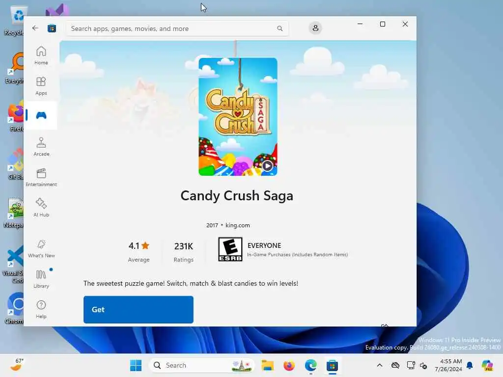
Task: Click the Microsoft Store logo icon
Action: coord(52,28)
